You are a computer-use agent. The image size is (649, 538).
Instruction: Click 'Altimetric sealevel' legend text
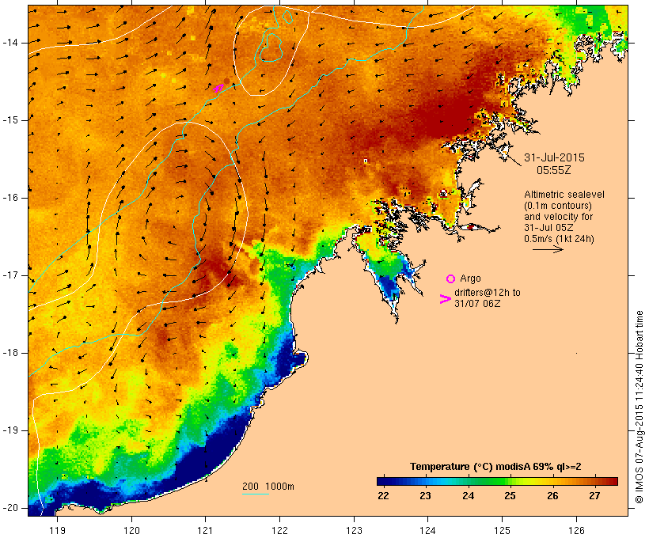click(x=564, y=195)
